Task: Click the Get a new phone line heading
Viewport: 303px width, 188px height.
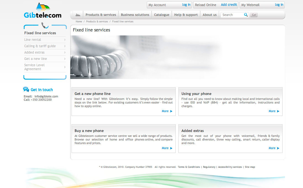Action: 93,94
